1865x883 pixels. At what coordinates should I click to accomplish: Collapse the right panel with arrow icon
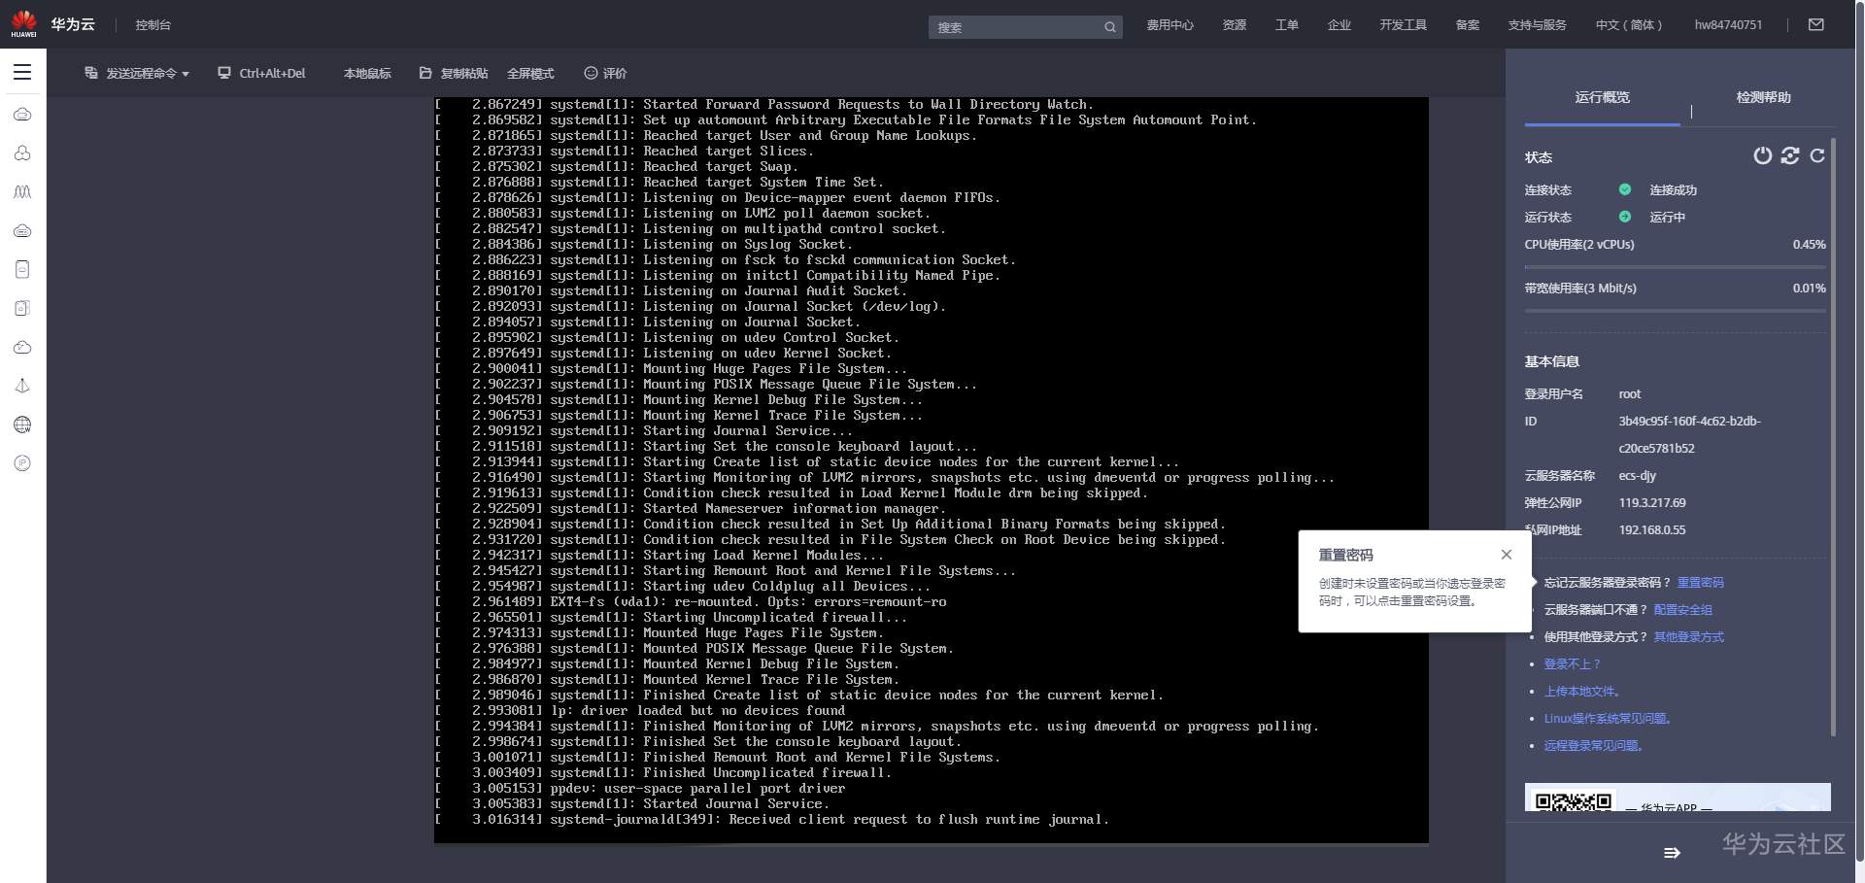coord(1672,853)
